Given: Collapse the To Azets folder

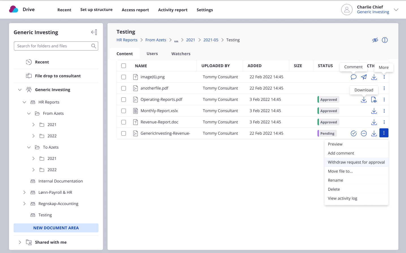Looking at the screenshot, I should [29, 147].
